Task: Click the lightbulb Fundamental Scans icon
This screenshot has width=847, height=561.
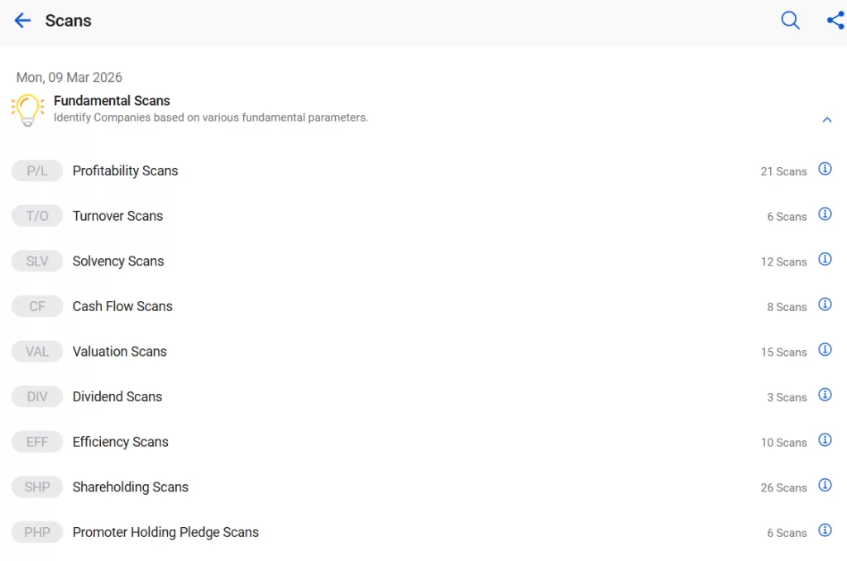Action: coord(27,110)
